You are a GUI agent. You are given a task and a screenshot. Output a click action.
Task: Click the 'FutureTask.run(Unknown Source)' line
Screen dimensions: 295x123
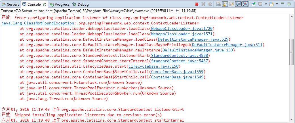pyautogui.click(x=81, y=82)
